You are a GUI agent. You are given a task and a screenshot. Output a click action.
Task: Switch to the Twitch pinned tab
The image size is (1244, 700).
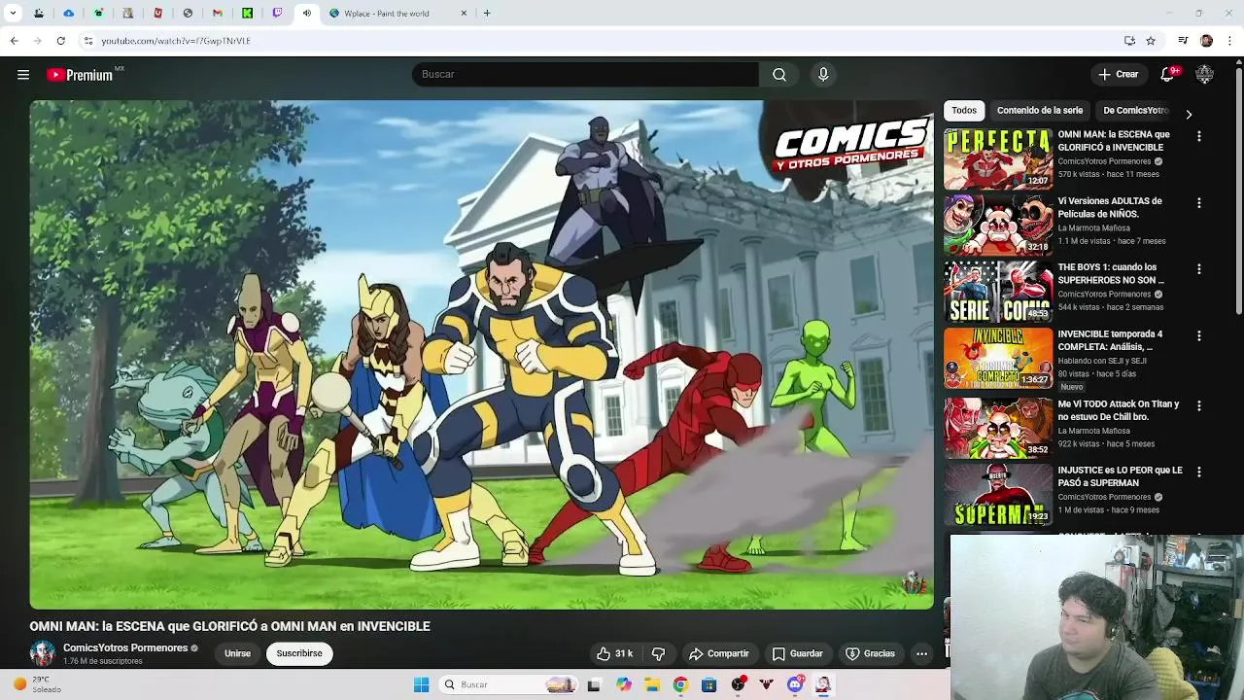(277, 14)
